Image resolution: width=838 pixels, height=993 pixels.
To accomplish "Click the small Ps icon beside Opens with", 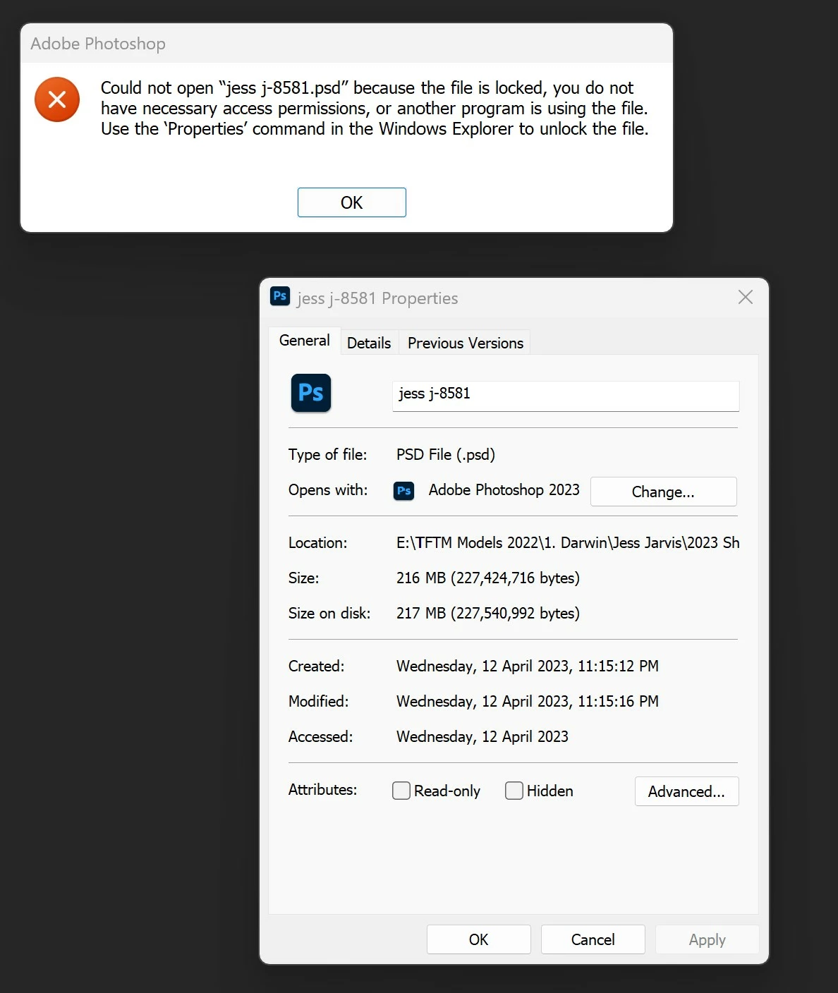I will click(x=404, y=491).
